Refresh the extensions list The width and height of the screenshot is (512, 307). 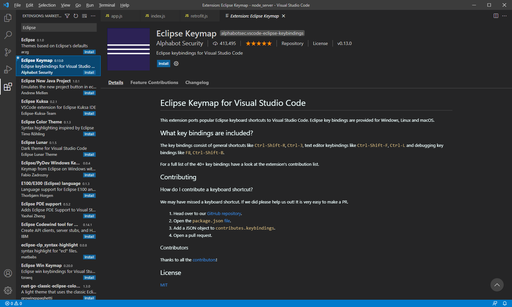[x=76, y=16]
